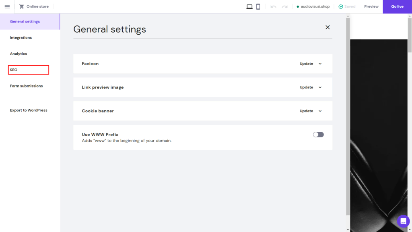Click the redo arrow icon

coord(284,6)
